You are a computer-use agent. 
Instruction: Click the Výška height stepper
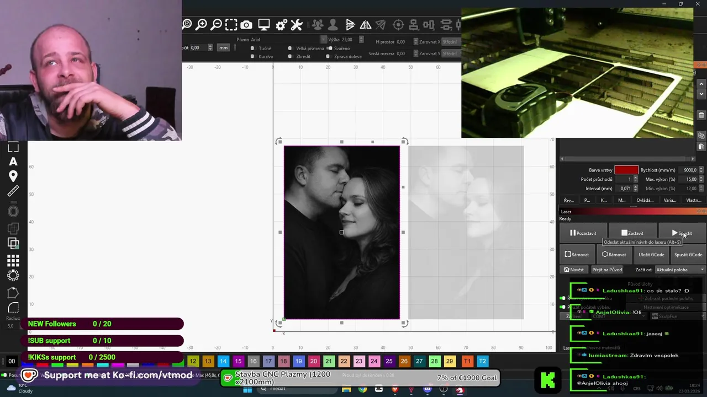361,40
